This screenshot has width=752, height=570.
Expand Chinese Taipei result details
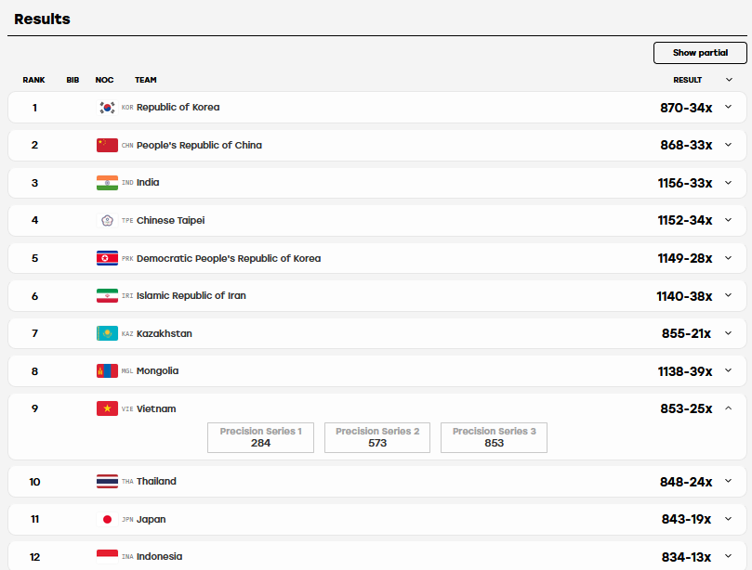pyautogui.click(x=728, y=220)
